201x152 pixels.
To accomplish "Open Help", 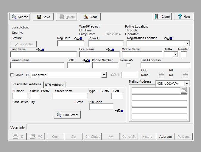I will click(x=183, y=17).
